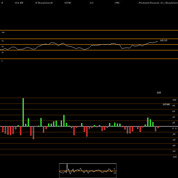Click the header text 'SI(TM)'

(68, 3)
